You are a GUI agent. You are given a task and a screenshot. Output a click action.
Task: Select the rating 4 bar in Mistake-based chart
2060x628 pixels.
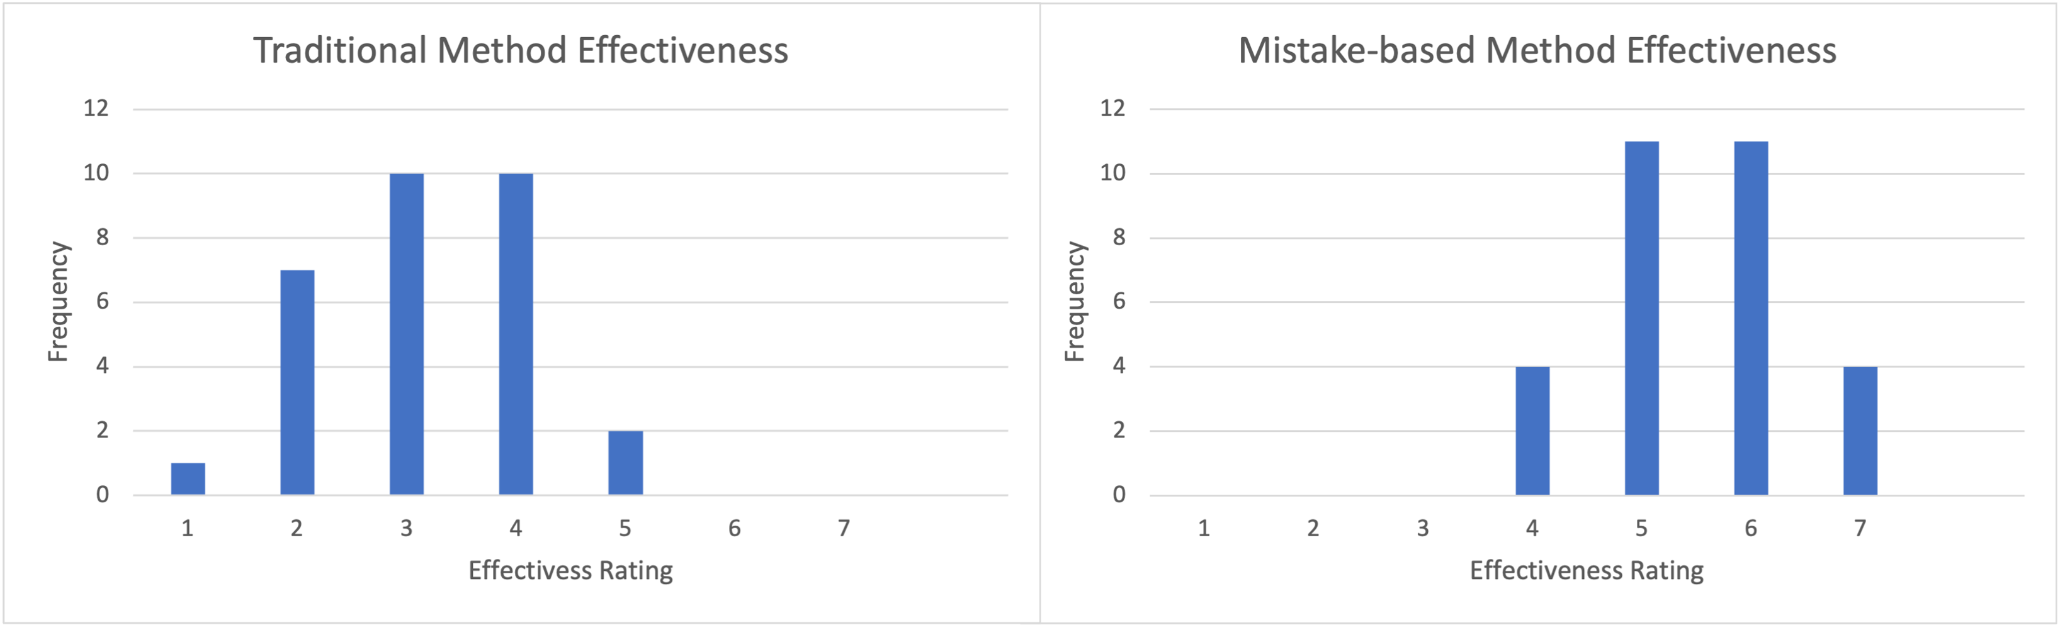coord(1532,431)
